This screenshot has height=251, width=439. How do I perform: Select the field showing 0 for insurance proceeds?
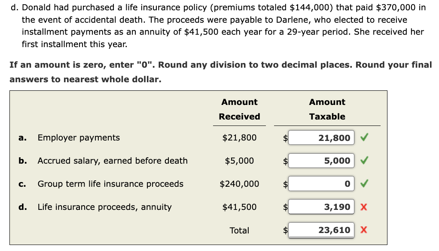click(321, 184)
